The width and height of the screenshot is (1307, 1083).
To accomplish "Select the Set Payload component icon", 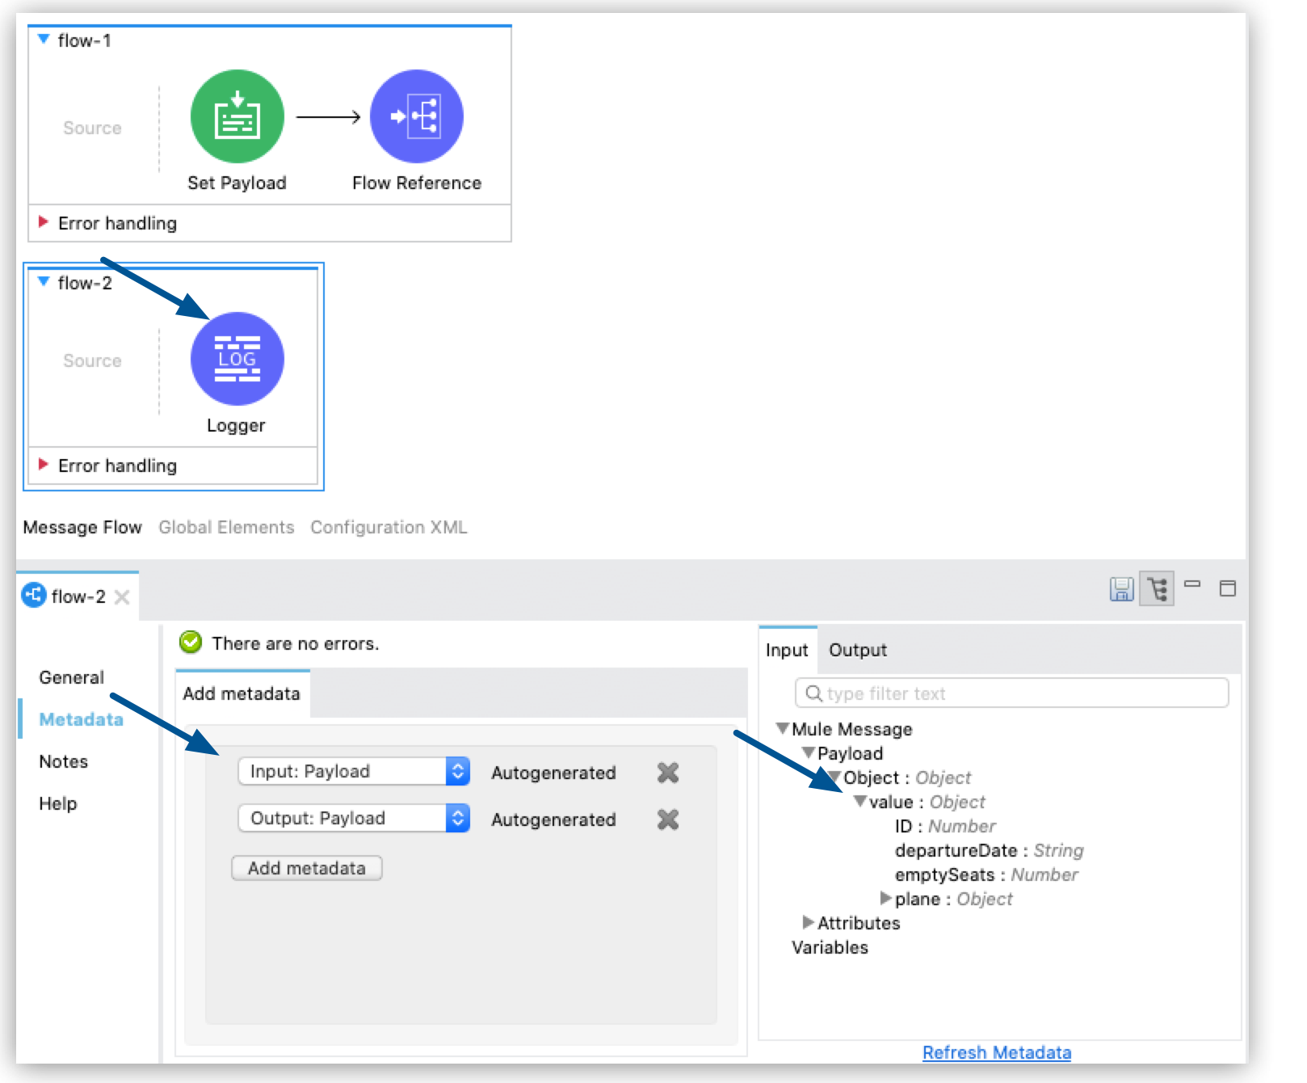I will [x=237, y=117].
